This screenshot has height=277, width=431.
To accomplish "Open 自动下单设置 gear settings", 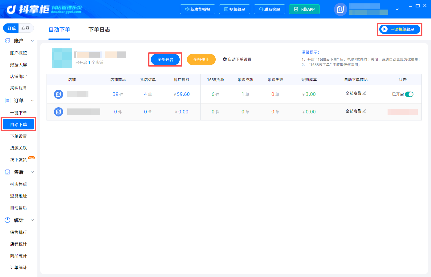I will point(237,59).
